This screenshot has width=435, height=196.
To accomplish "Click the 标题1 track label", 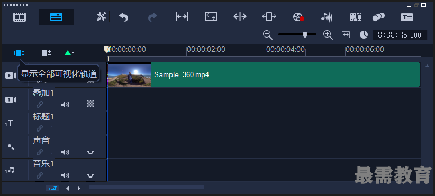I will pos(43,117).
